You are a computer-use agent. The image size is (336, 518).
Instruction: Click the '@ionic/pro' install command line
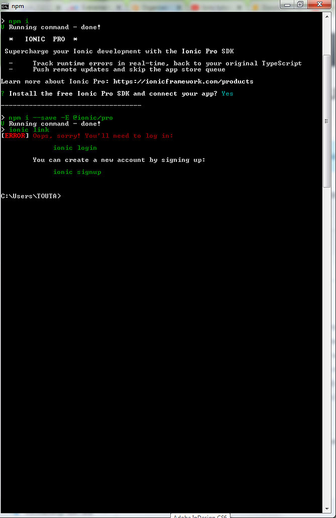(x=61, y=117)
